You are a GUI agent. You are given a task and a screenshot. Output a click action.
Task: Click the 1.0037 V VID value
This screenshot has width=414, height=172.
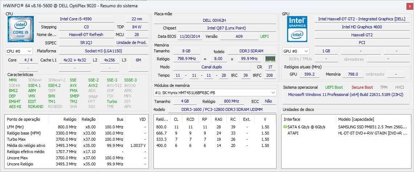click(x=138, y=145)
